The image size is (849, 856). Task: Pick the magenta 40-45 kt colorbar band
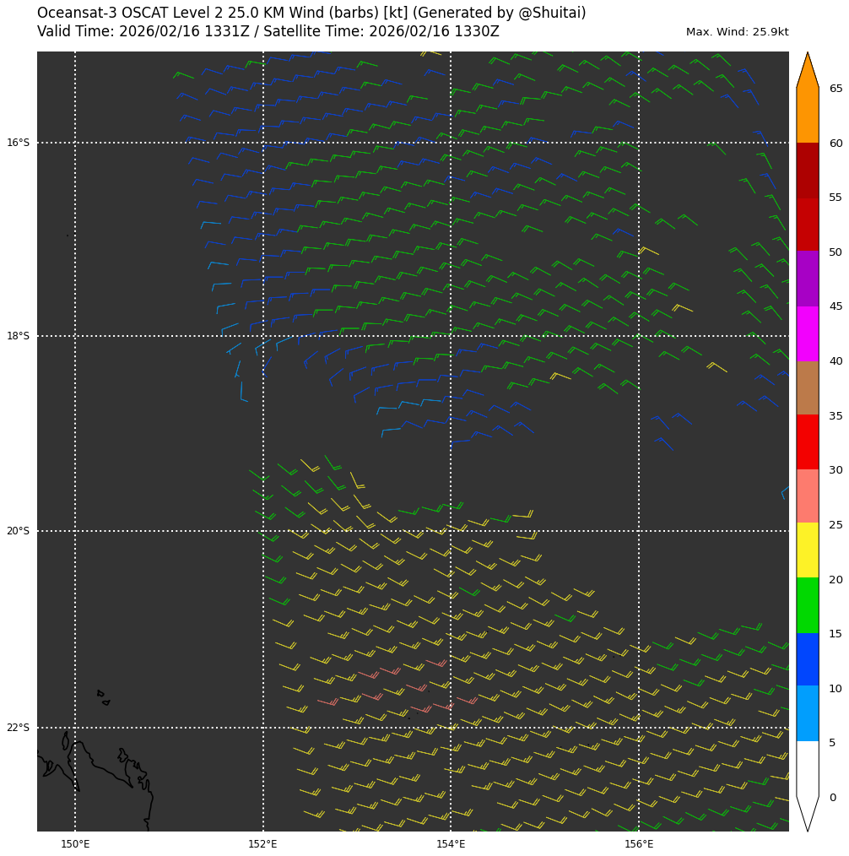(x=807, y=333)
